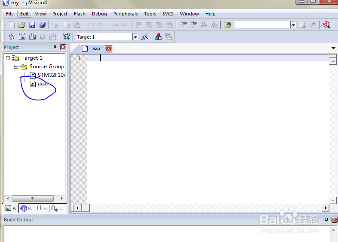Build target files

point(22,37)
